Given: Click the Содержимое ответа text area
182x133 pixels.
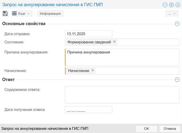Looking at the screenshot, I should point(122,95).
